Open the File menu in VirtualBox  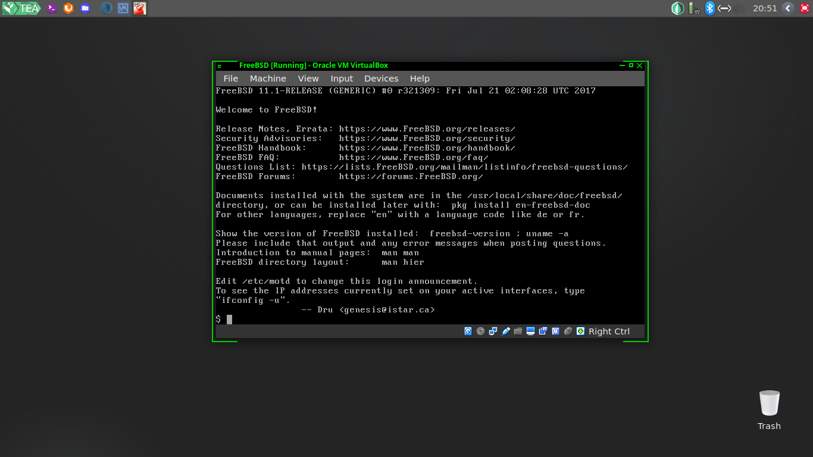(231, 79)
